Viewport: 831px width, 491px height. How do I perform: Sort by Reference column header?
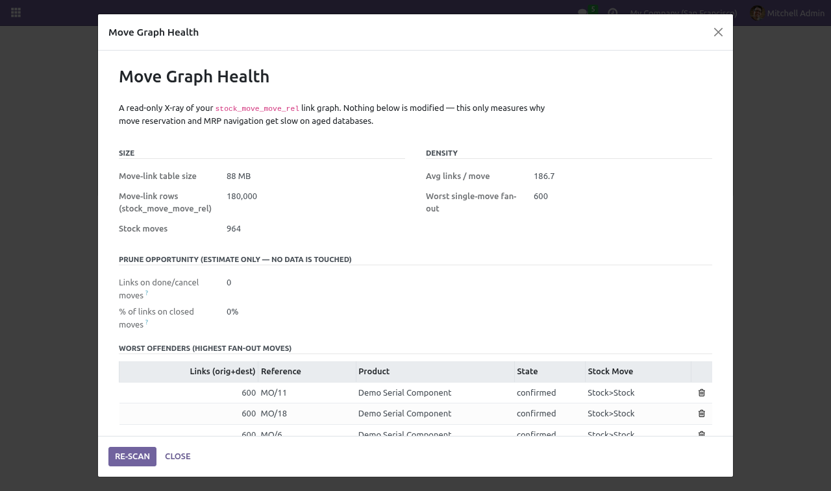(x=307, y=372)
